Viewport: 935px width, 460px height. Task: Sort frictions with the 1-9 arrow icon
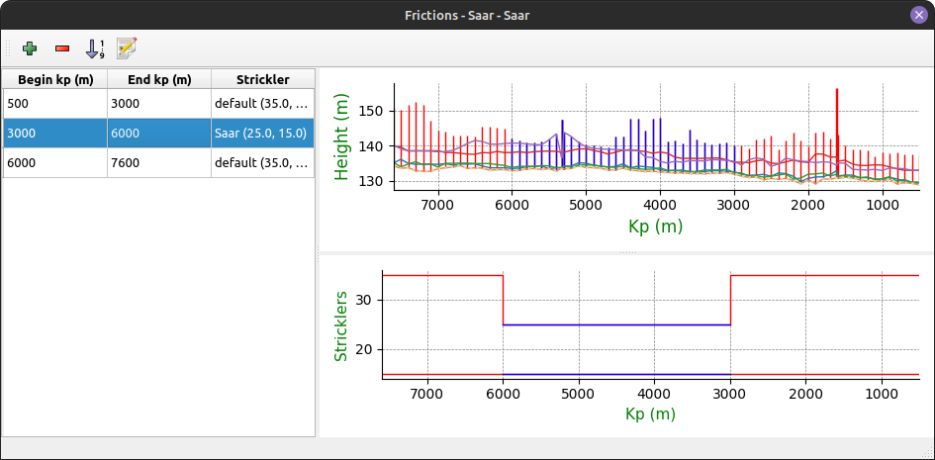click(x=95, y=47)
